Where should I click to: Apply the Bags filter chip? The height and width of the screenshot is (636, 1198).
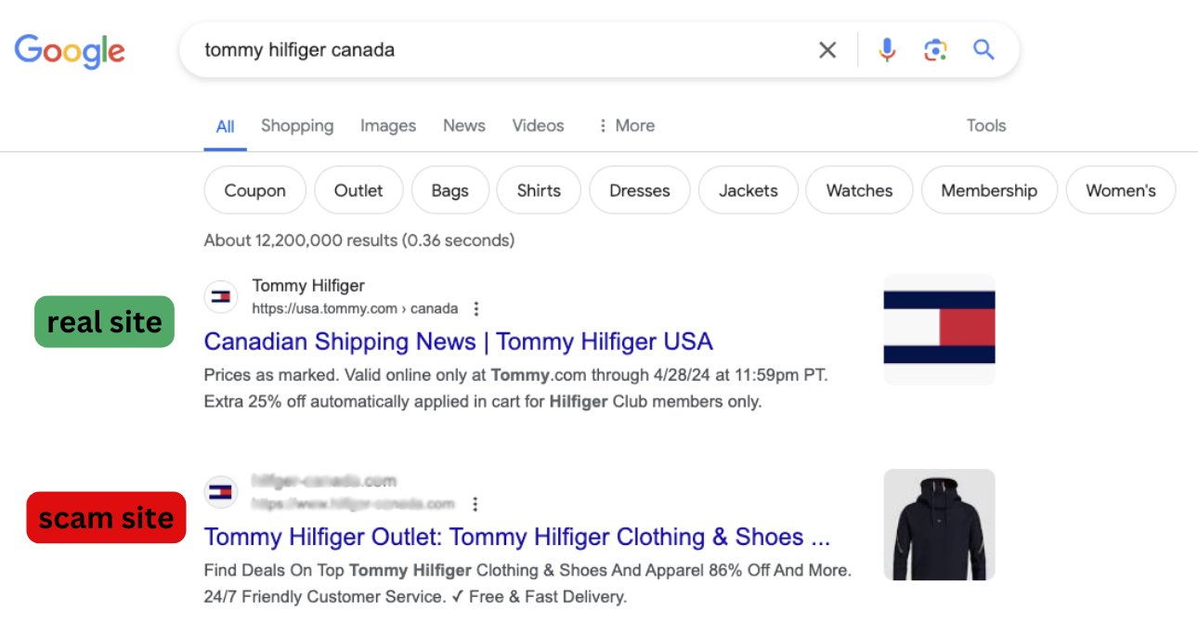point(449,190)
